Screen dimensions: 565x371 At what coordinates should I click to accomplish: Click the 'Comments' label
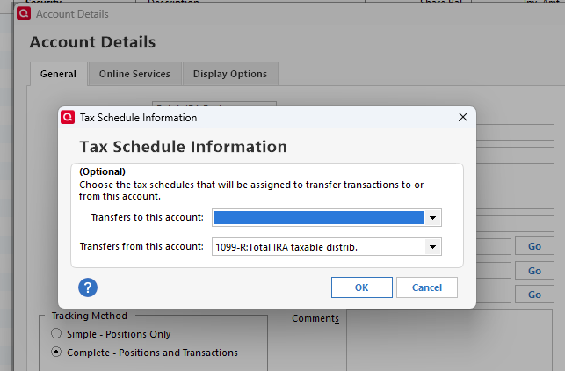(315, 319)
